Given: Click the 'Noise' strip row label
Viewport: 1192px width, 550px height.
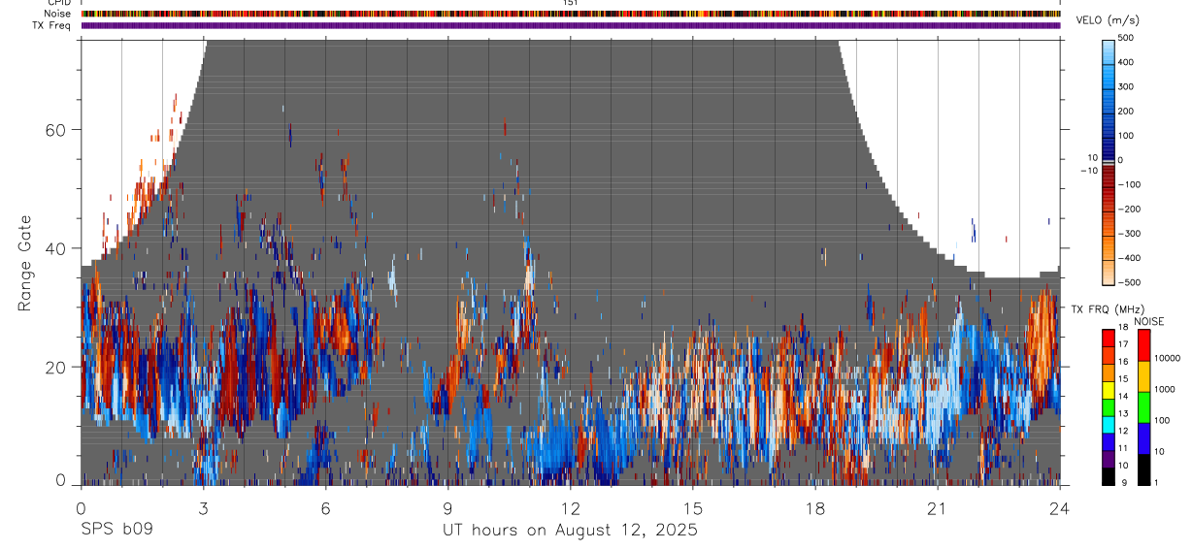Looking at the screenshot, I should (x=57, y=14).
